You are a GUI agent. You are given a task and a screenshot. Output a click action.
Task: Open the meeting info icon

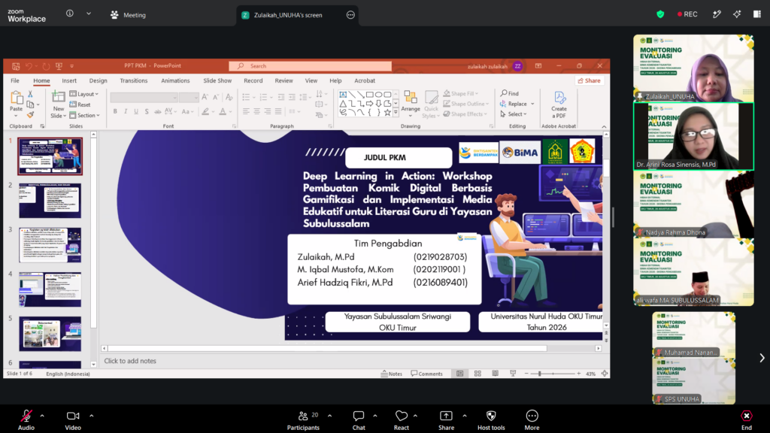[x=70, y=14]
